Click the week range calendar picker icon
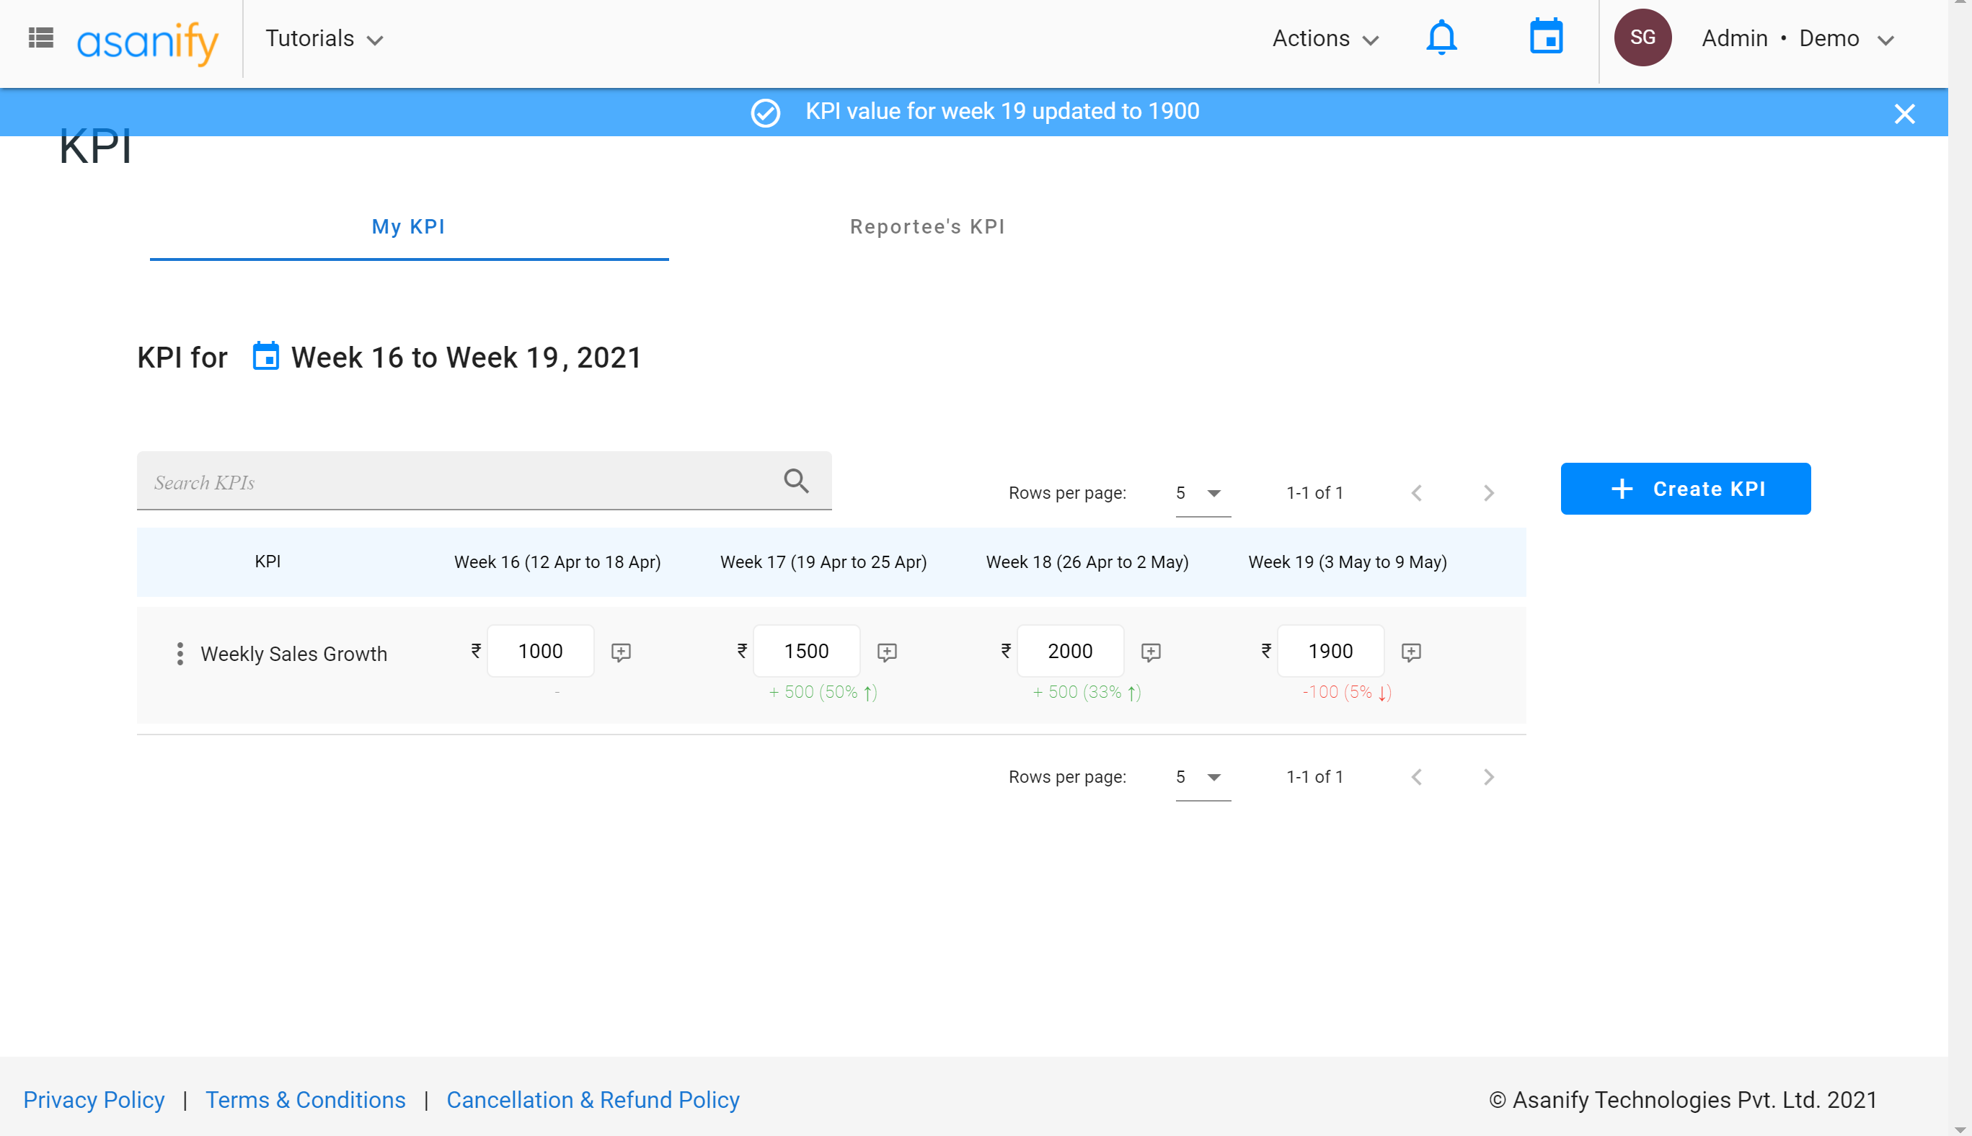The image size is (1972, 1136). [266, 357]
